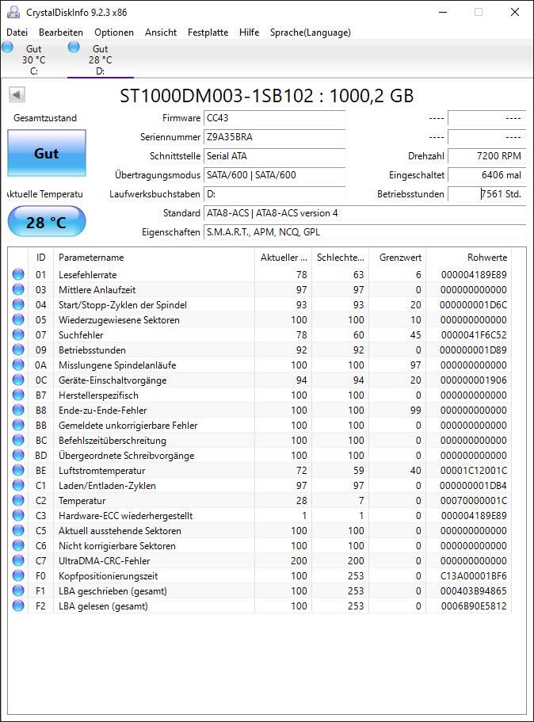Viewport: 534px width, 722px height.
Task: Click the Schlechte... column header
Action: (340, 258)
